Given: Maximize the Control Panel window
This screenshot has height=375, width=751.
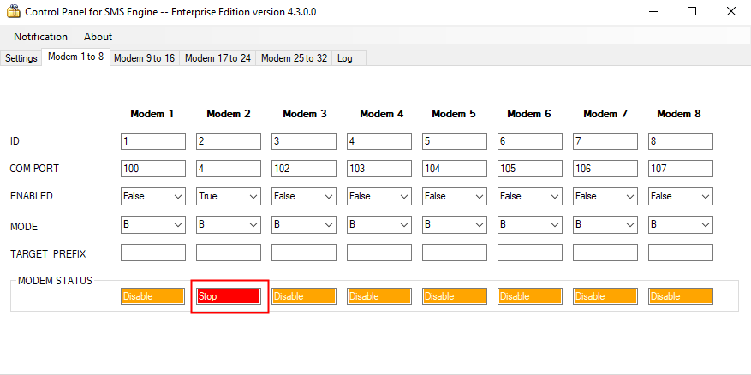Looking at the screenshot, I should (x=691, y=12).
